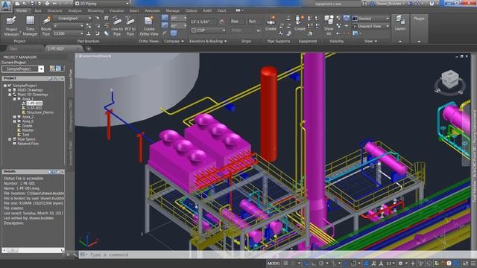Screen dimensions: 477x268
Task: Toggle MODEL space button in status bar
Action: [x=274, y=263]
